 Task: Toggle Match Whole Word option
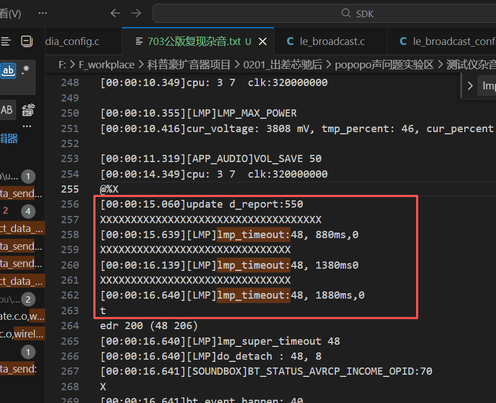pos(8,70)
